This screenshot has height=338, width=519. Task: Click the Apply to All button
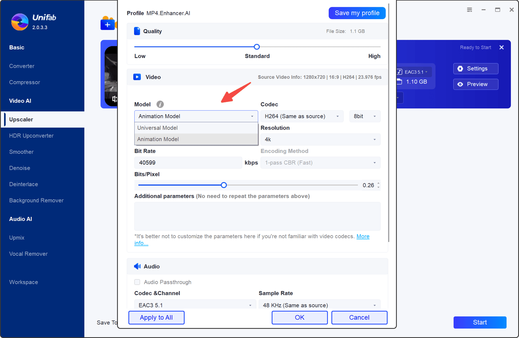pyautogui.click(x=156, y=317)
